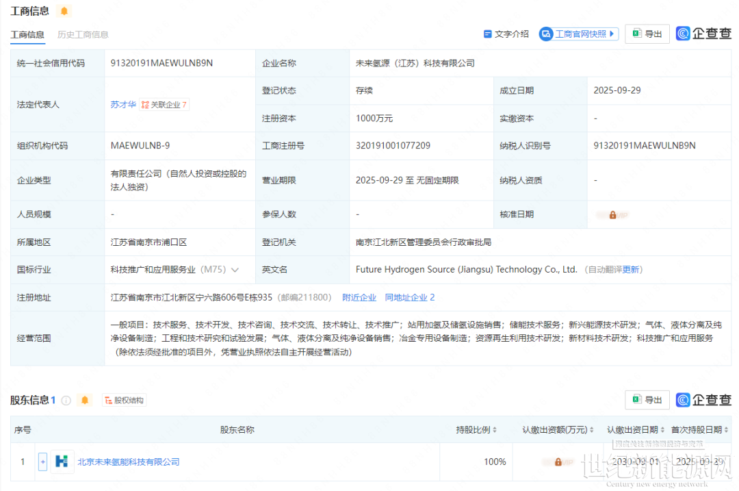This screenshot has width=739, height=491.
Task: Click the bell alert icon beside 工商信息 heading
Action: (x=64, y=11)
